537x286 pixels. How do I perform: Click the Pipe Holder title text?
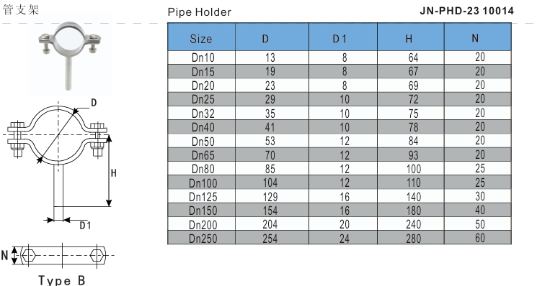coord(200,12)
